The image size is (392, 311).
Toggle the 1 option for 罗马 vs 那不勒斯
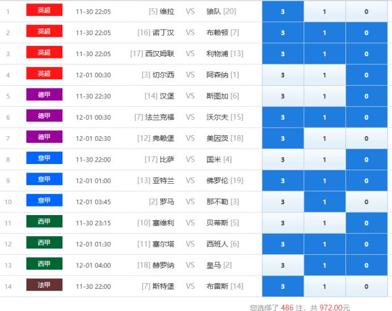point(324,202)
